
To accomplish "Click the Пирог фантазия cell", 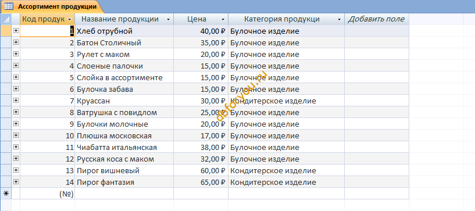I will click(x=124, y=183).
